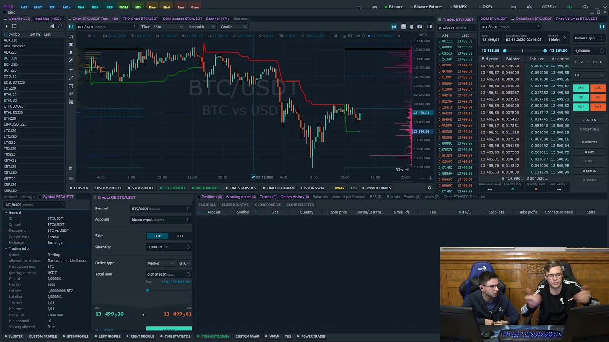Disable RIGHT PROFILE under chart
The height and width of the screenshot is (342, 609).
206,188
